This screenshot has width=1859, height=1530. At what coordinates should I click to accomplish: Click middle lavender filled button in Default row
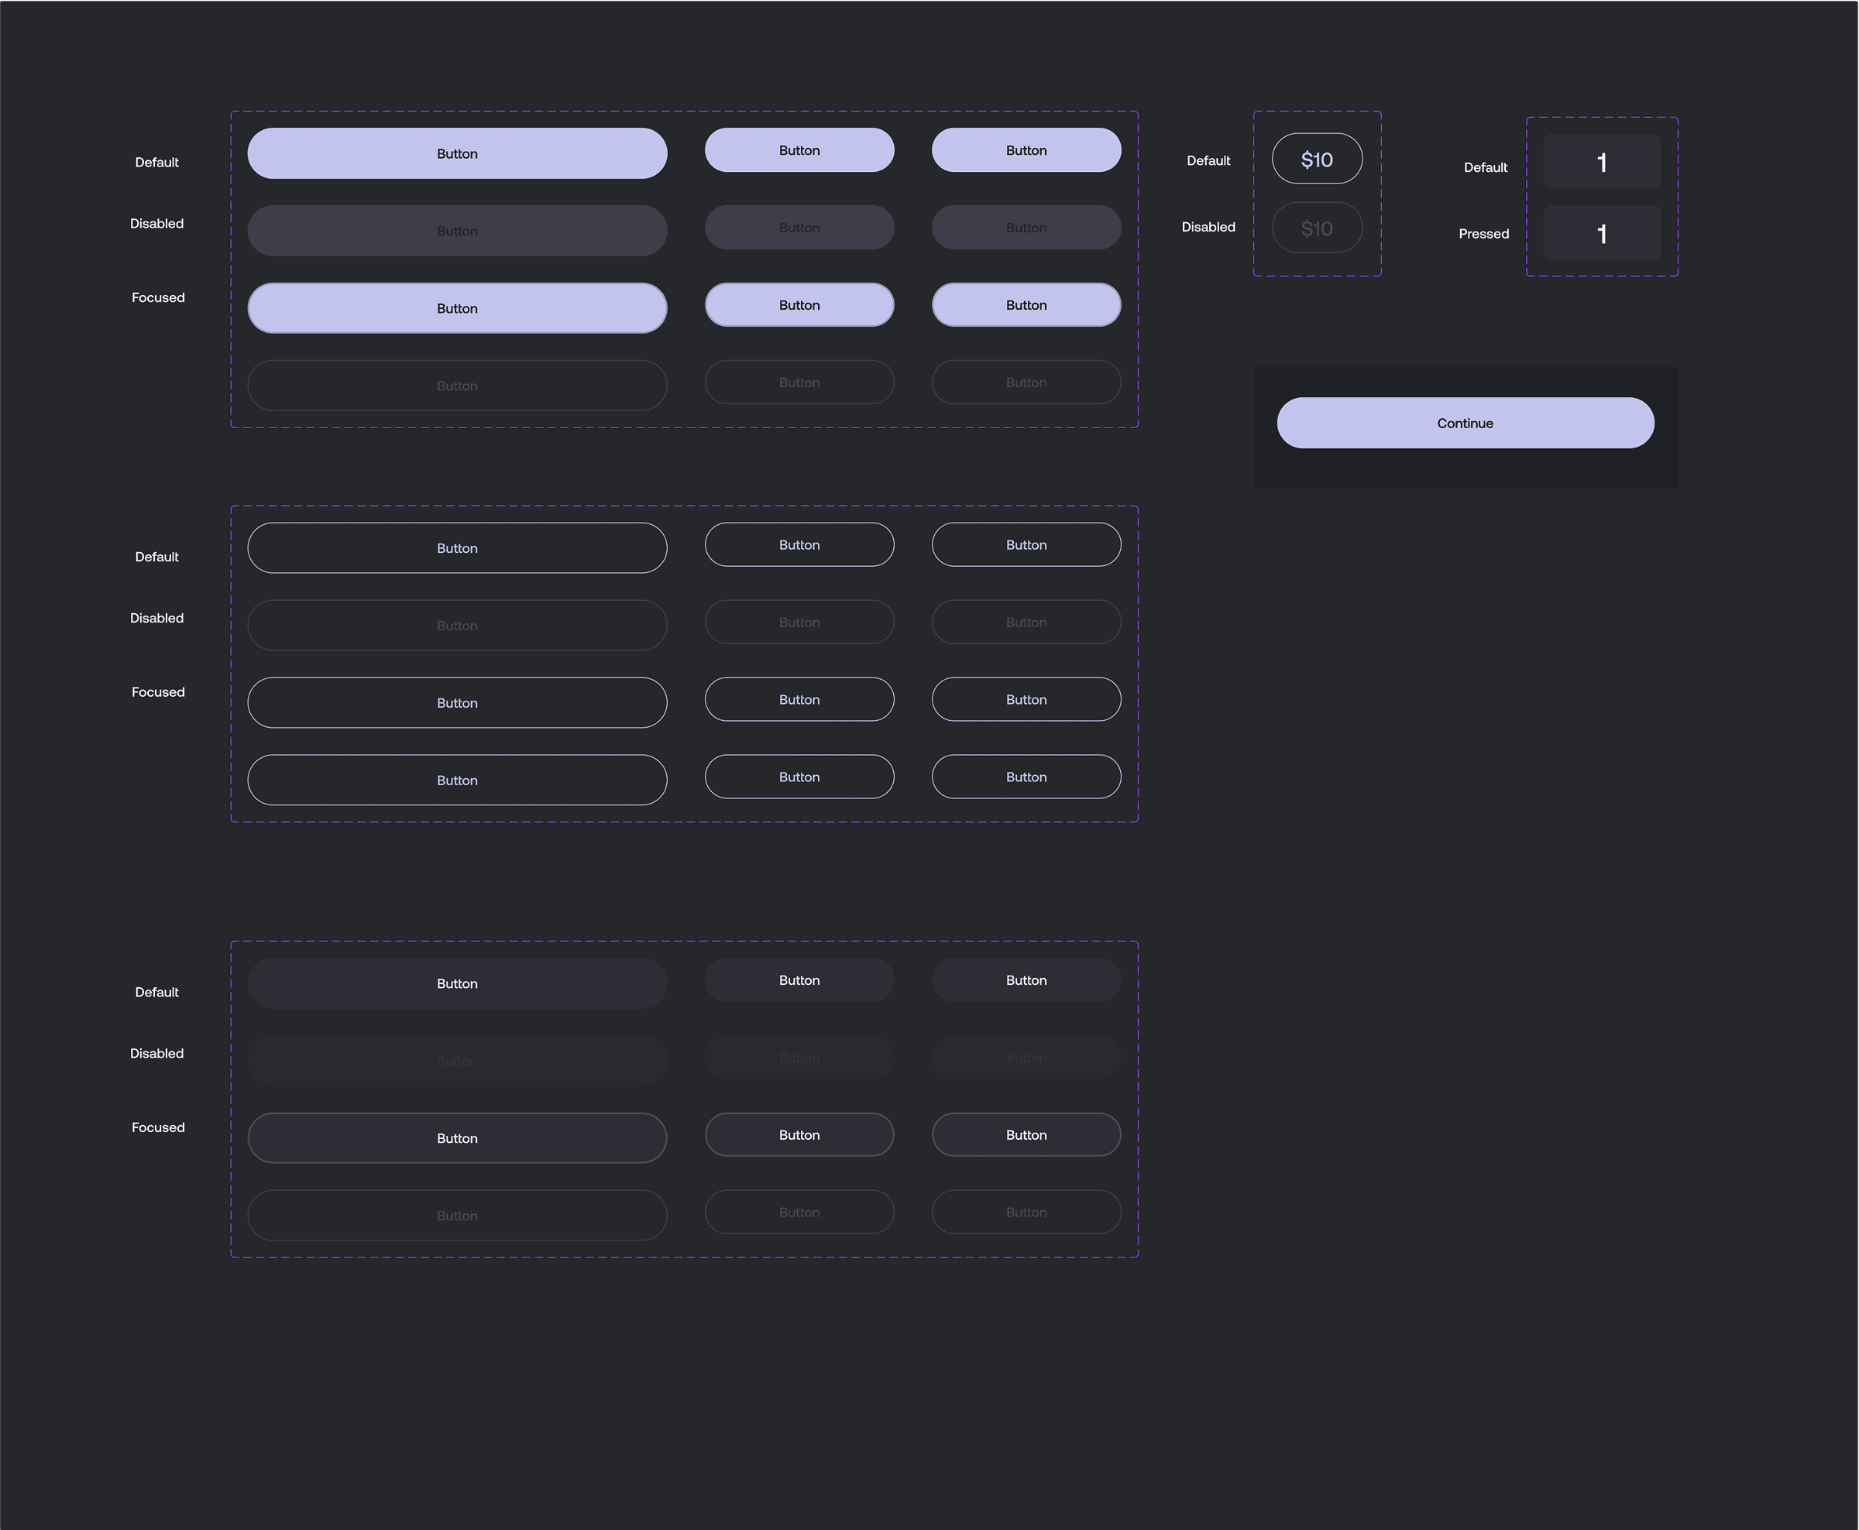tap(799, 150)
